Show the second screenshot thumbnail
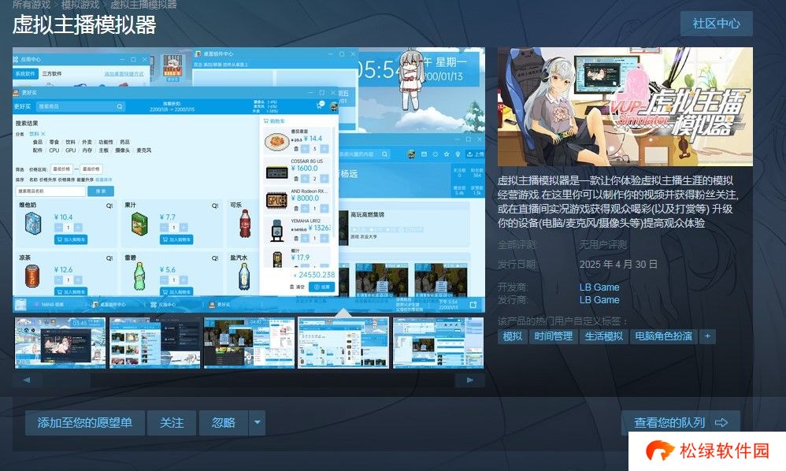The width and height of the screenshot is (786, 471). (154, 343)
